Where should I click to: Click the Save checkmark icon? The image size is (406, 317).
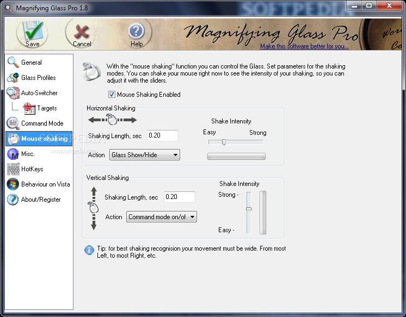coord(32,30)
